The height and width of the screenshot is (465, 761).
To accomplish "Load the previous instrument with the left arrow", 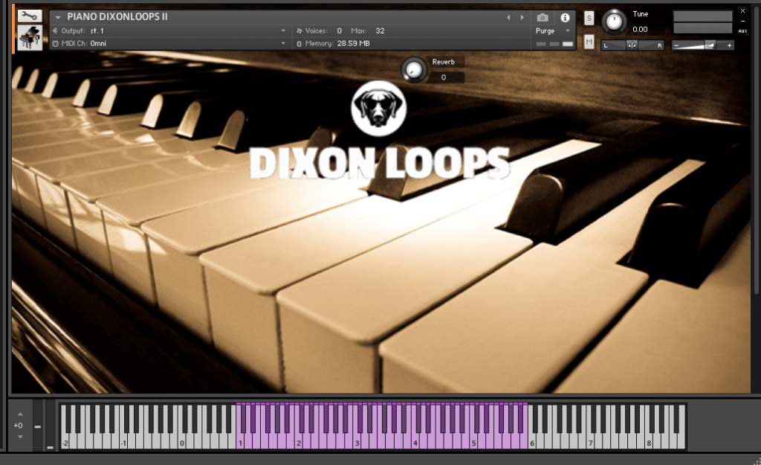I will pyautogui.click(x=508, y=16).
